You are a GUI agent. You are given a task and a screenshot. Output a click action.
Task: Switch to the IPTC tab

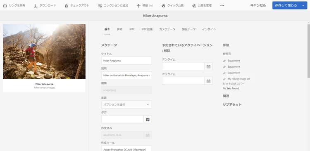(132, 29)
